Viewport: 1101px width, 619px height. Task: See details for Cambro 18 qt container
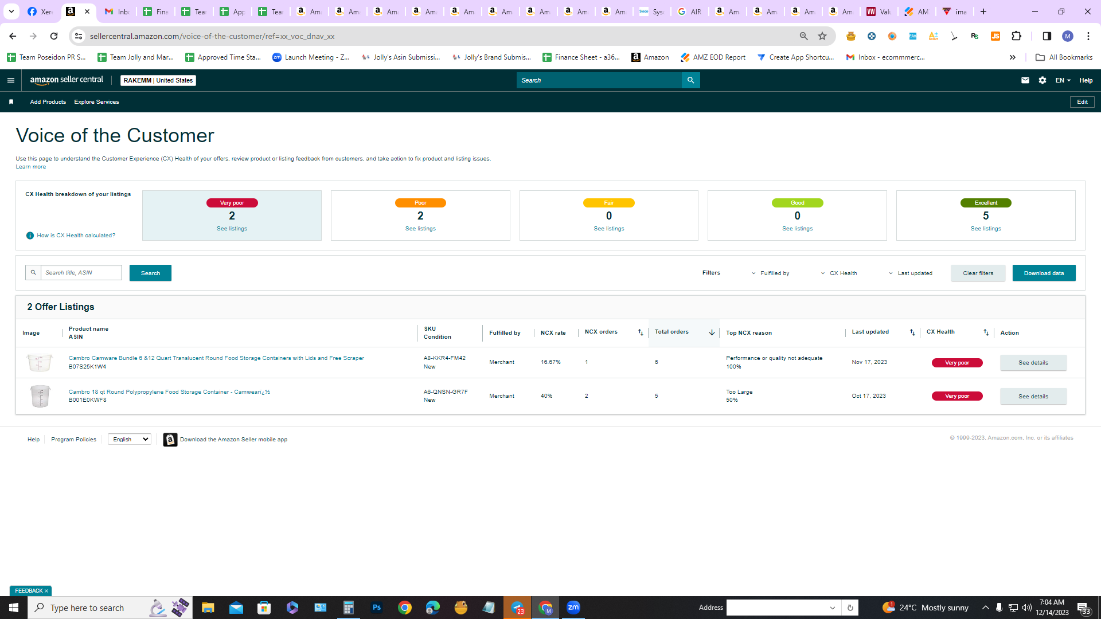point(1033,397)
